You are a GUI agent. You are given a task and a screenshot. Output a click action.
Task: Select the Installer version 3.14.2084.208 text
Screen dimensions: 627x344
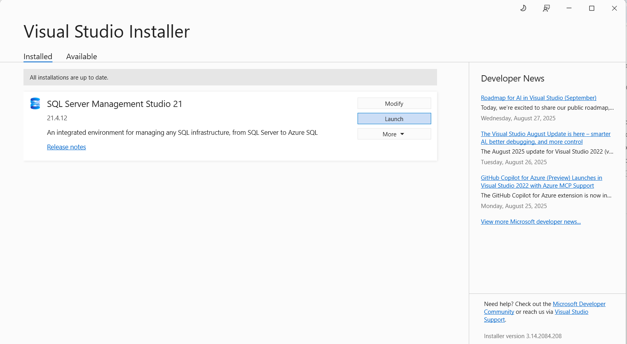coord(522,336)
